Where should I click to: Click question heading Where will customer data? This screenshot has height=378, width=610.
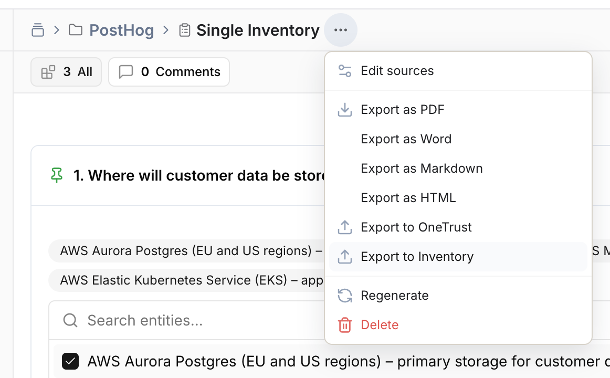point(199,175)
